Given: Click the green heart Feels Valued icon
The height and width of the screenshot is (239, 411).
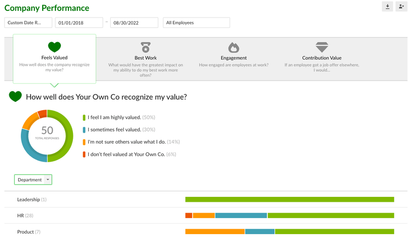Looking at the screenshot, I should point(54,47).
